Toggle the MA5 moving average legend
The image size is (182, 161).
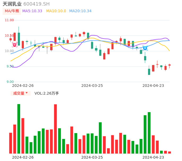(32, 11)
